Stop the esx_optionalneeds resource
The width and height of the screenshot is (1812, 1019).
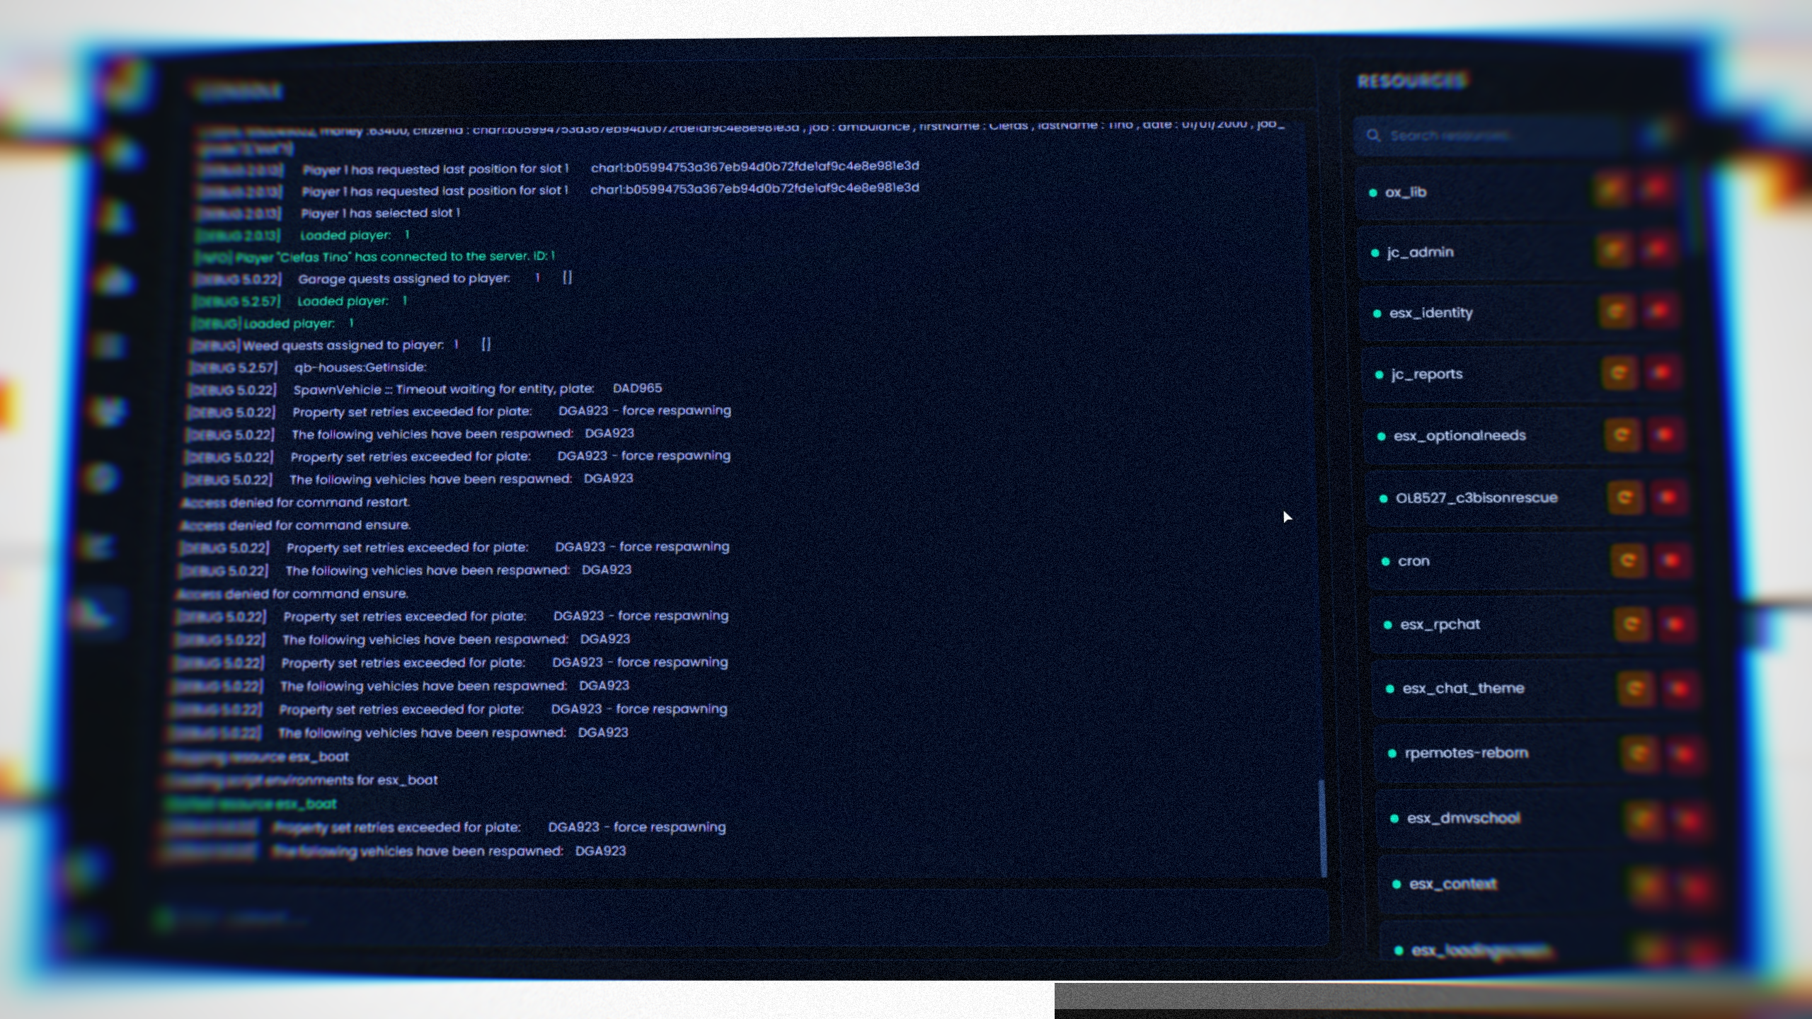pos(1665,434)
